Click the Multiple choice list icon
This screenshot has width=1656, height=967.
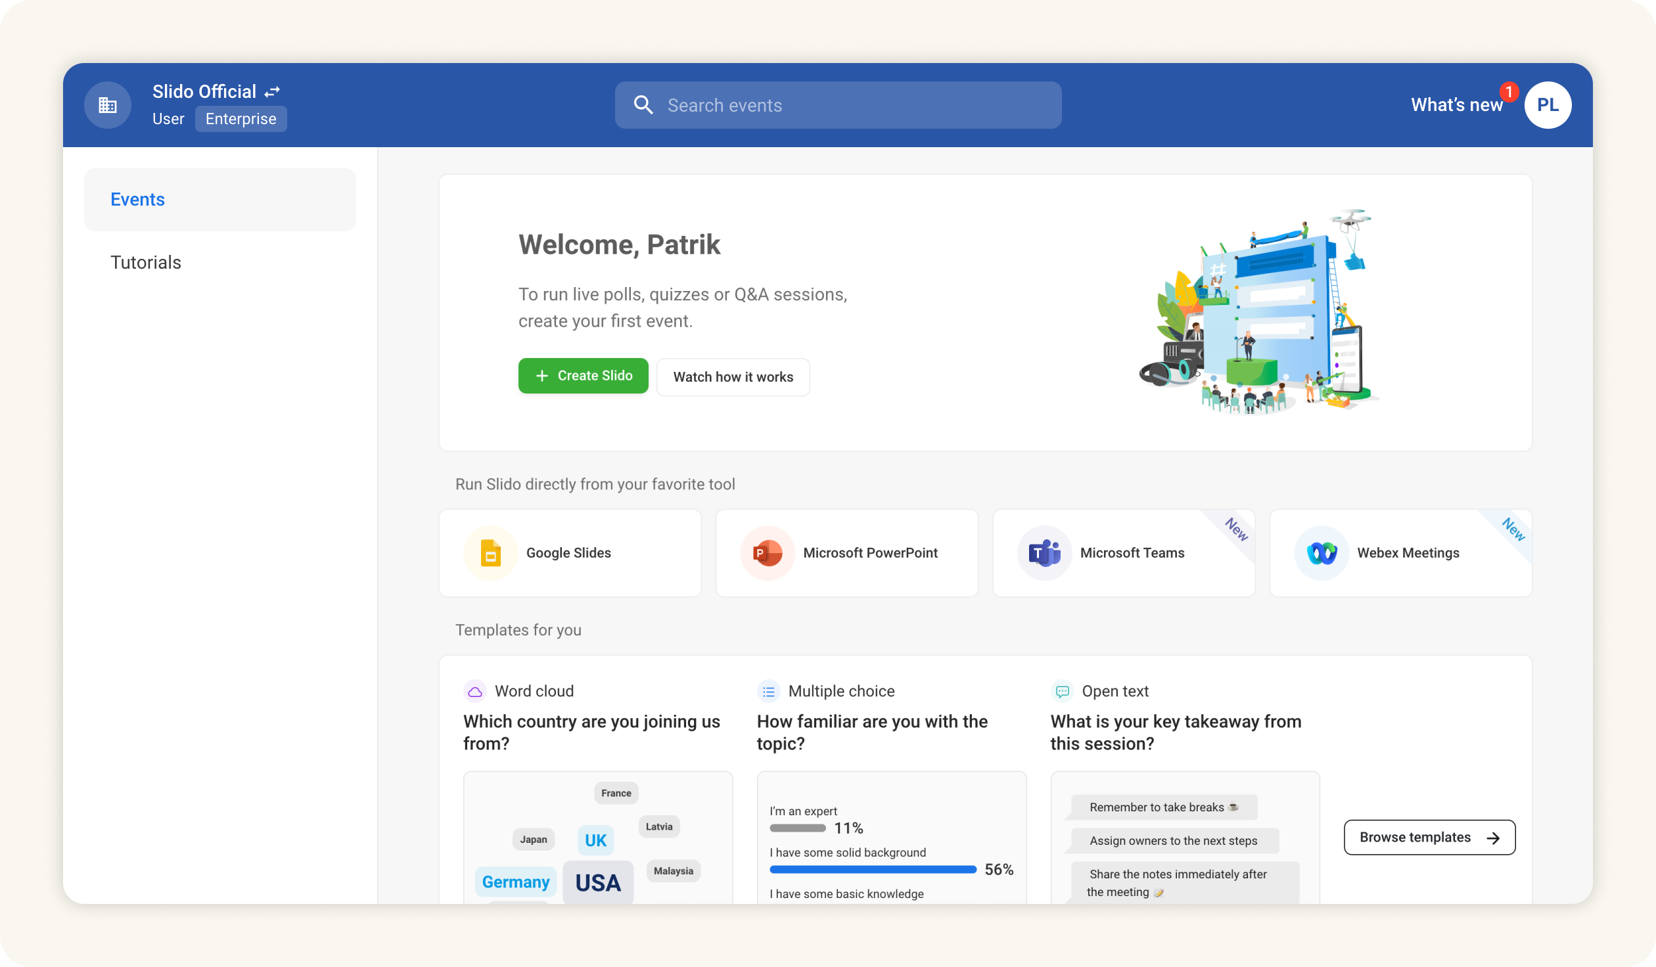click(768, 691)
